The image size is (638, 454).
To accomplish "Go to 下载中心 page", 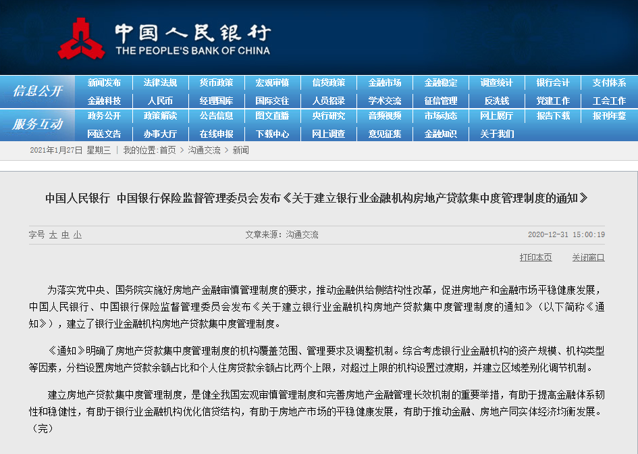I will 272,134.
